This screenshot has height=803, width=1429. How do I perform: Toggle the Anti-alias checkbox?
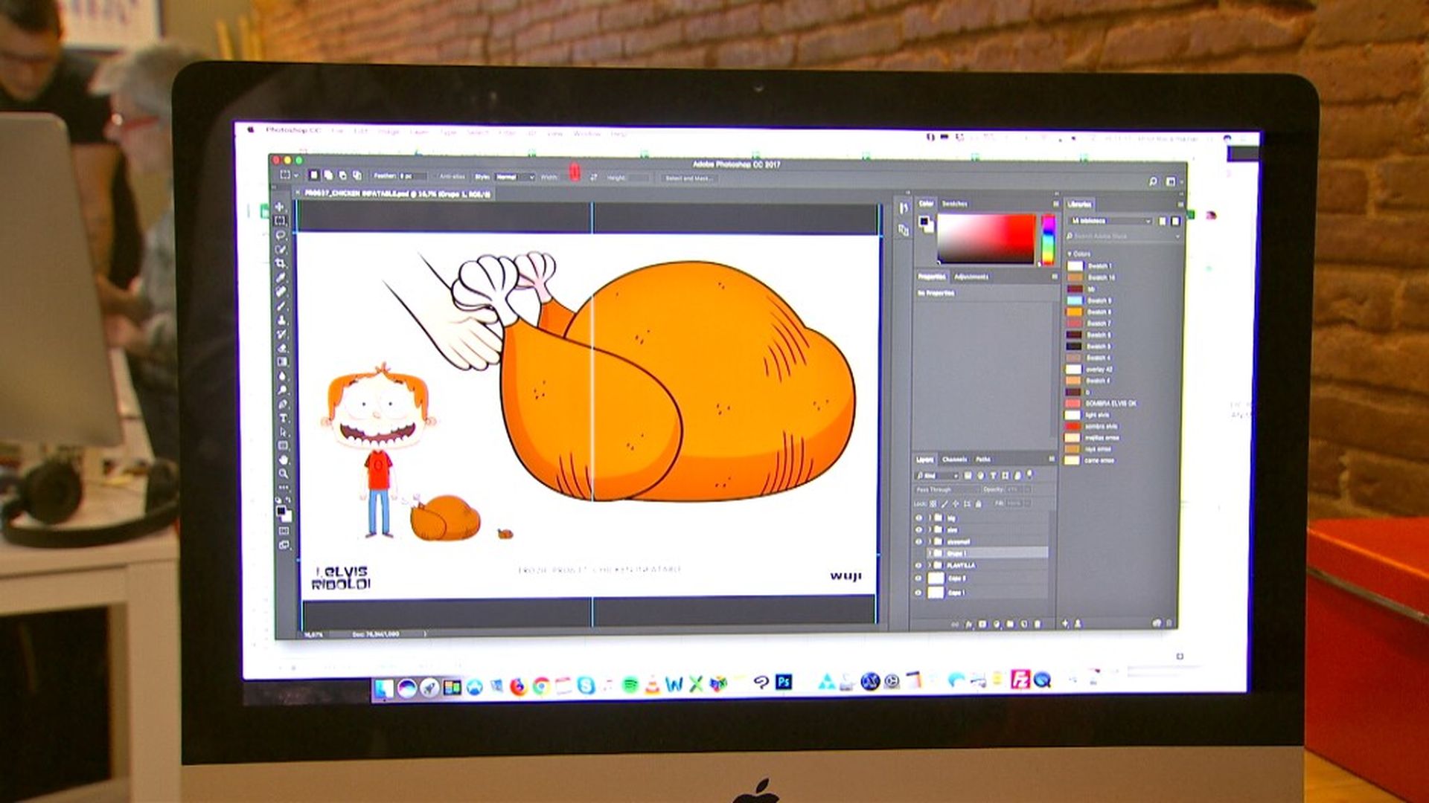point(435,177)
